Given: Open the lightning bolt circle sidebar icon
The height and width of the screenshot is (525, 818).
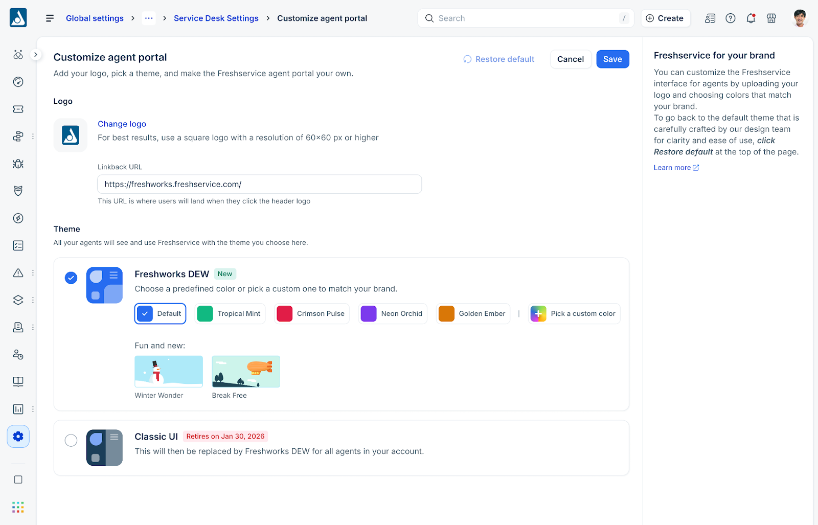Looking at the screenshot, I should click(18, 218).
